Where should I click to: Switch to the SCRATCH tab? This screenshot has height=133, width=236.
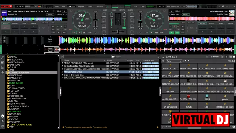122,10
